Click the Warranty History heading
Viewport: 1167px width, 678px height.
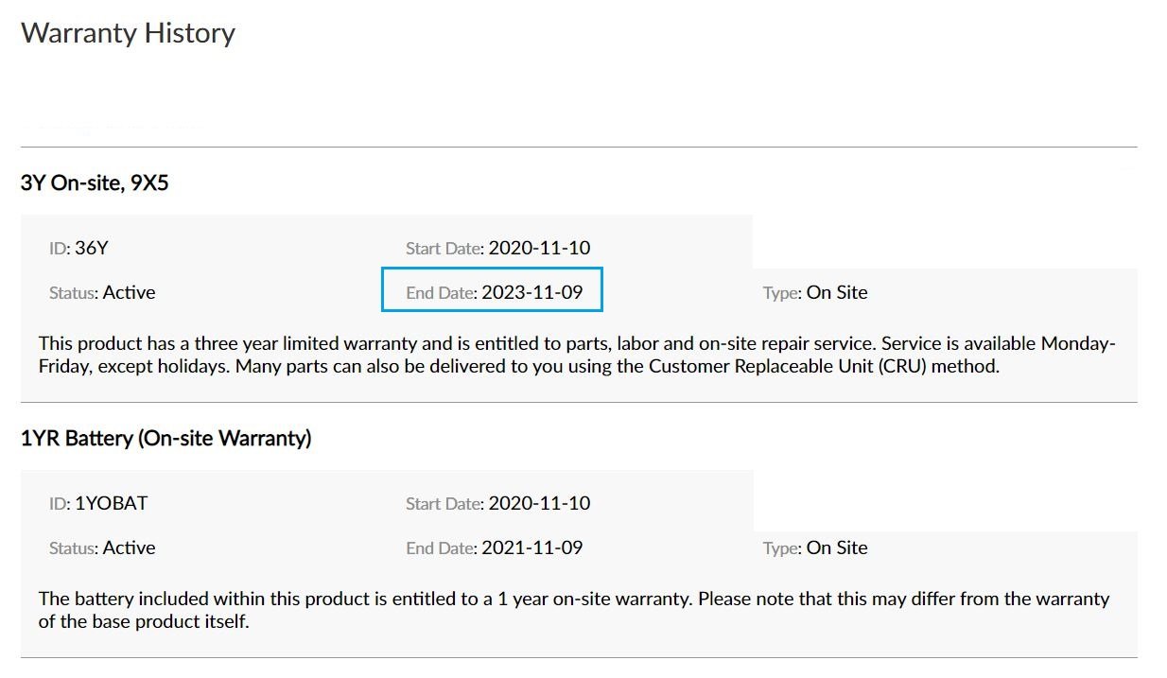[x=128, y=33]
